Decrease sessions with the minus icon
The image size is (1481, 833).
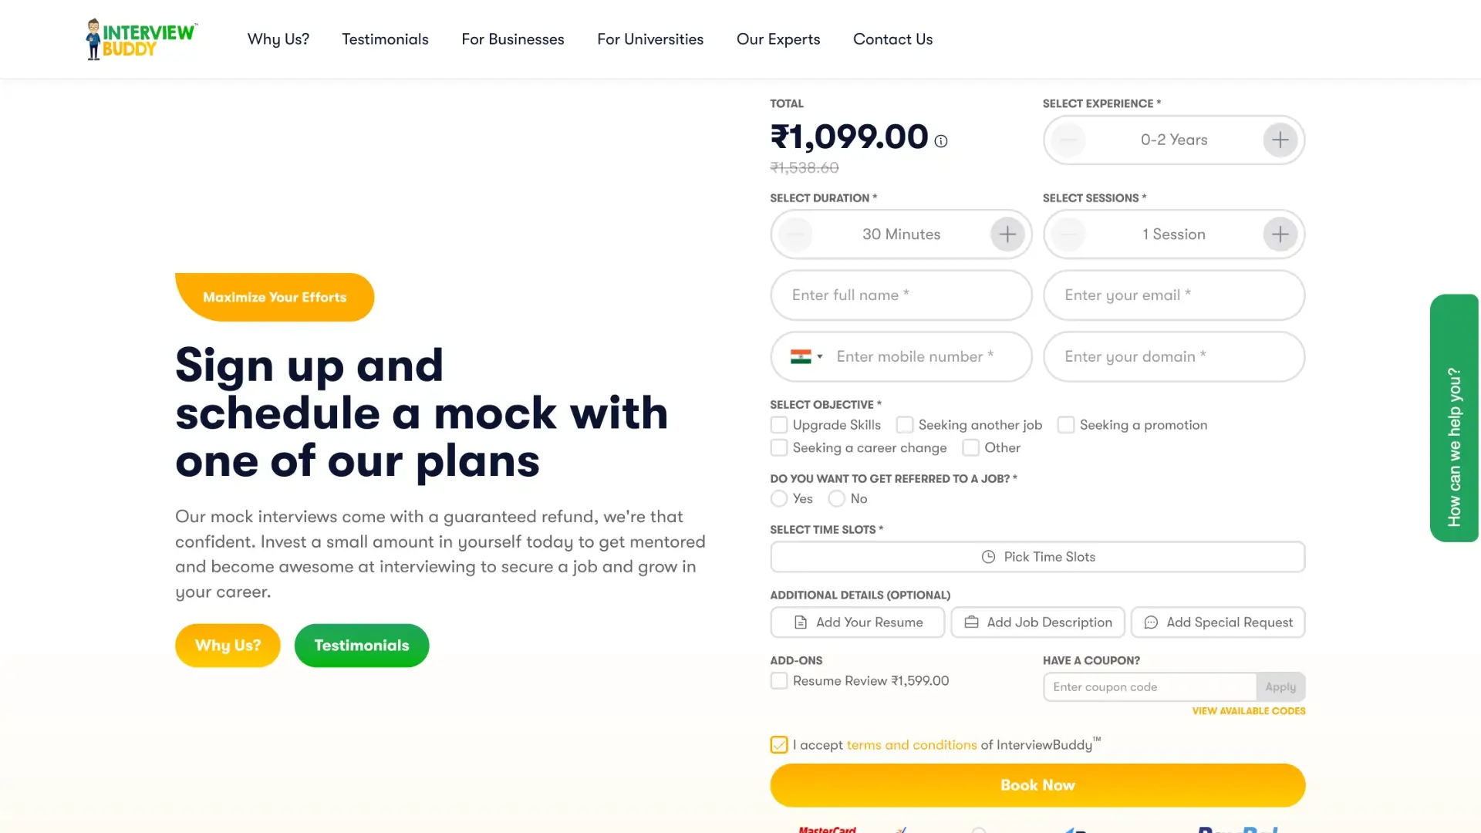pos(1068,234)
